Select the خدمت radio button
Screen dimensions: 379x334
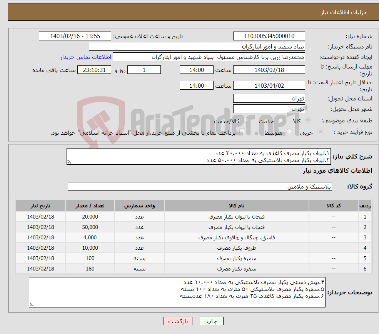tap(281, 120)
